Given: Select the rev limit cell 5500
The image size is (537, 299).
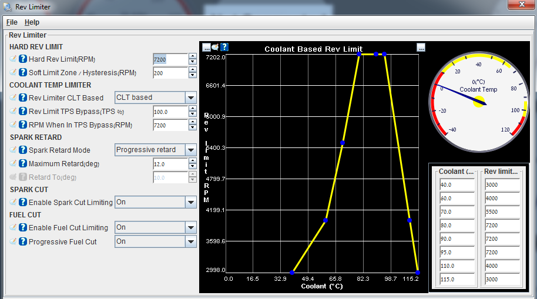Looking at the screenshot, I should (502, 211).
